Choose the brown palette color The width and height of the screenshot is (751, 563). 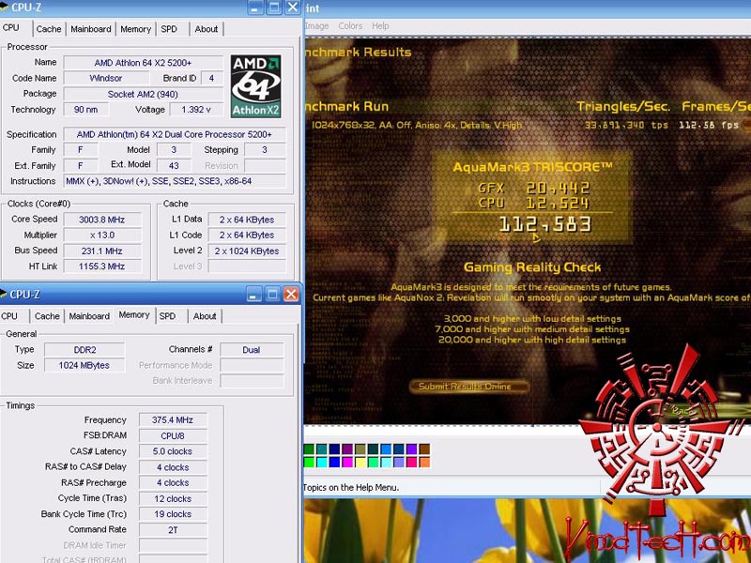pyautogui.click(x=424, y=449)
